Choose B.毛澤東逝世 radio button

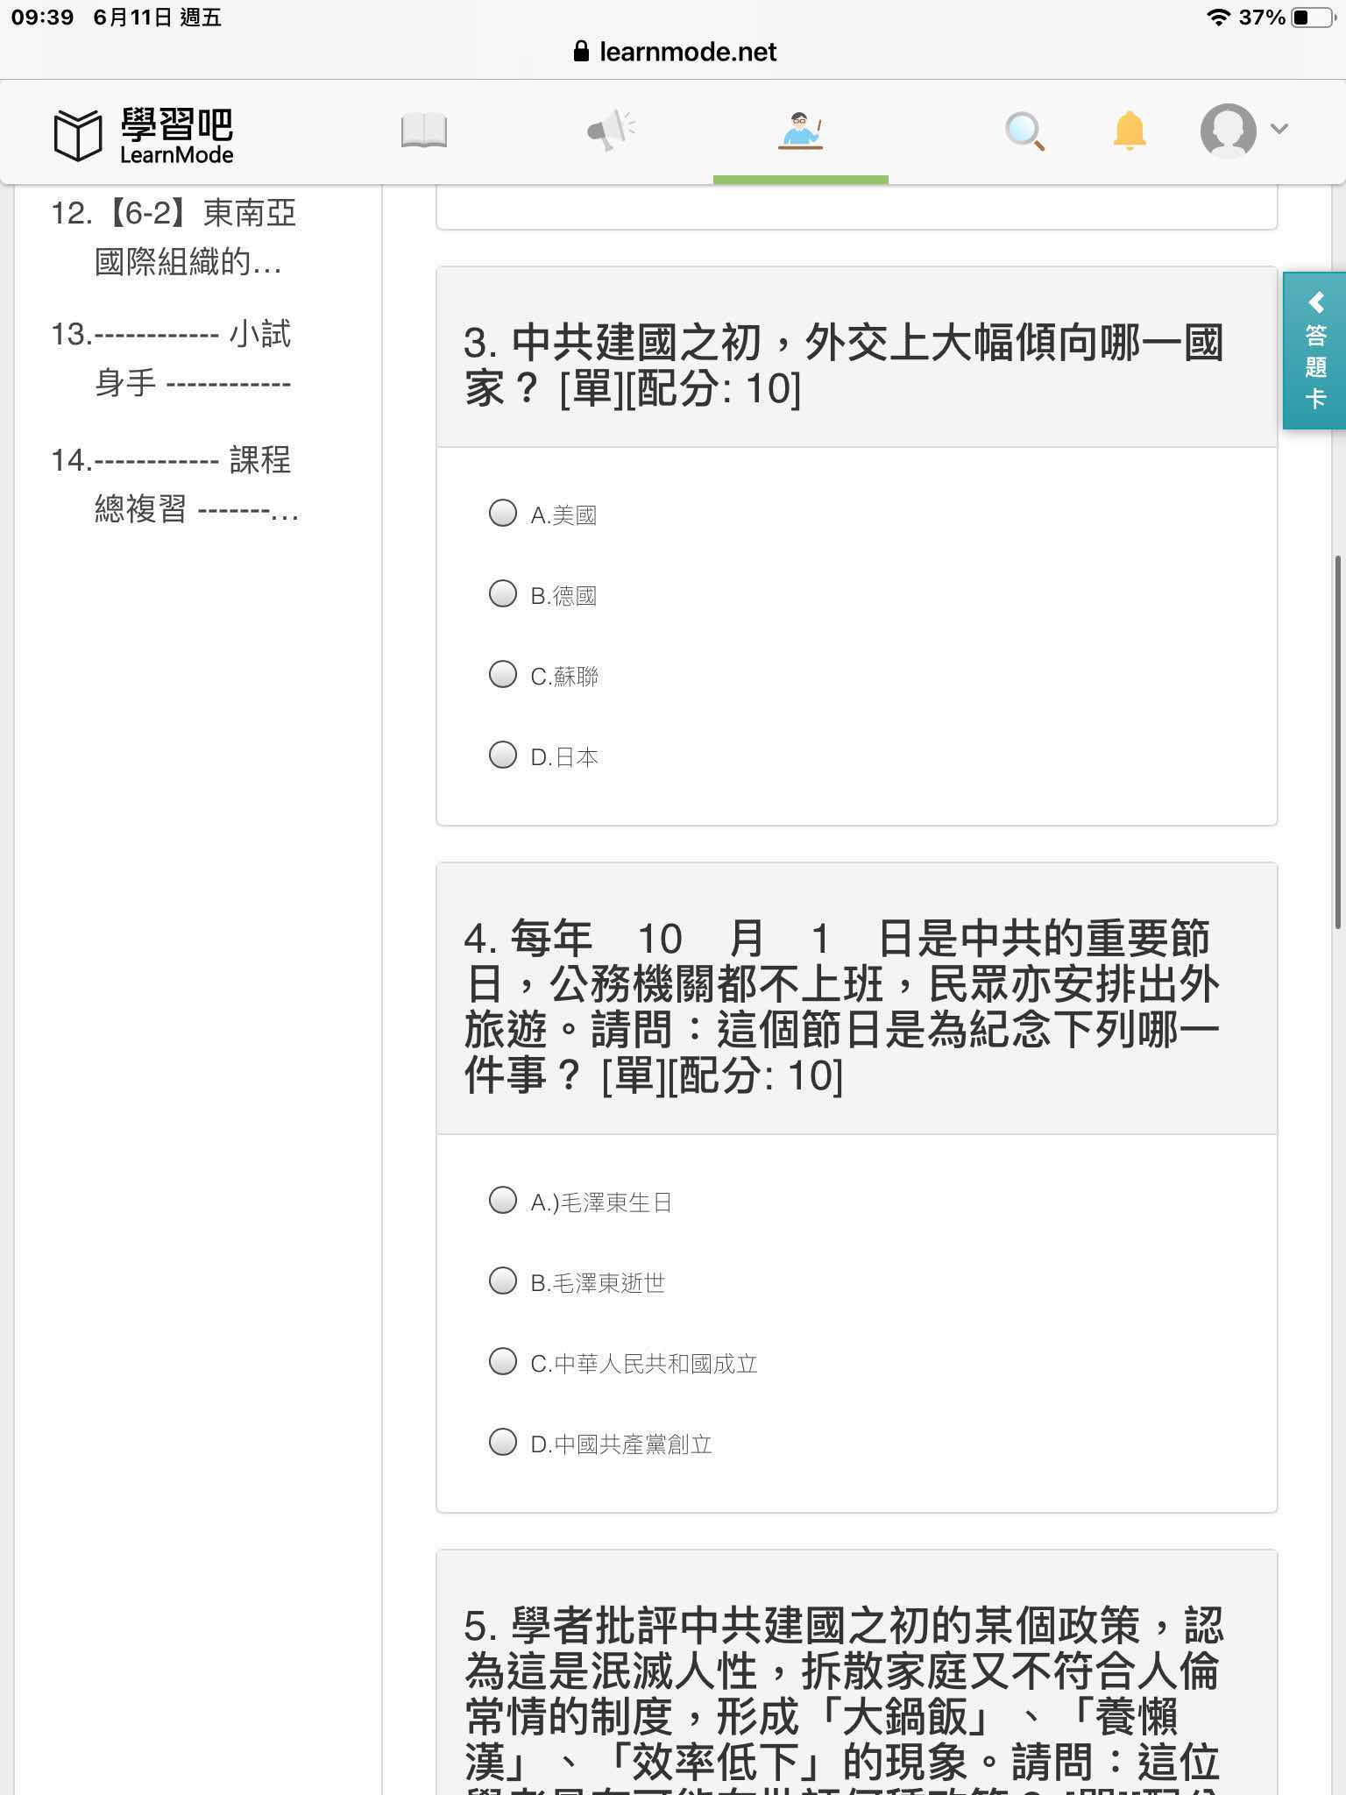(x=502, y=1281)
